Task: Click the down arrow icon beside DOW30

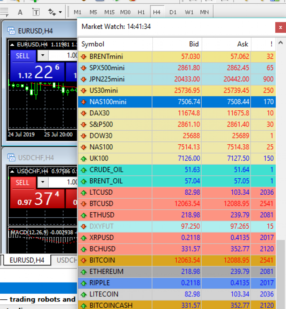Action: click(84, 136)
